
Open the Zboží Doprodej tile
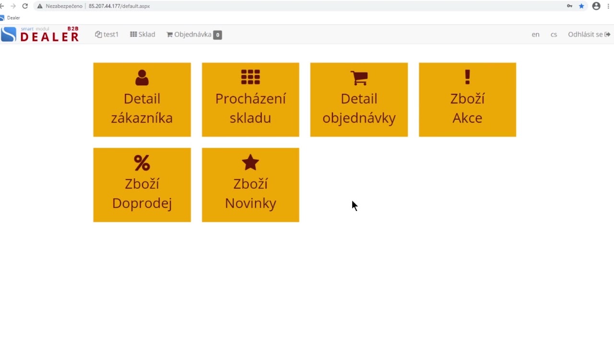click(142, 185)
